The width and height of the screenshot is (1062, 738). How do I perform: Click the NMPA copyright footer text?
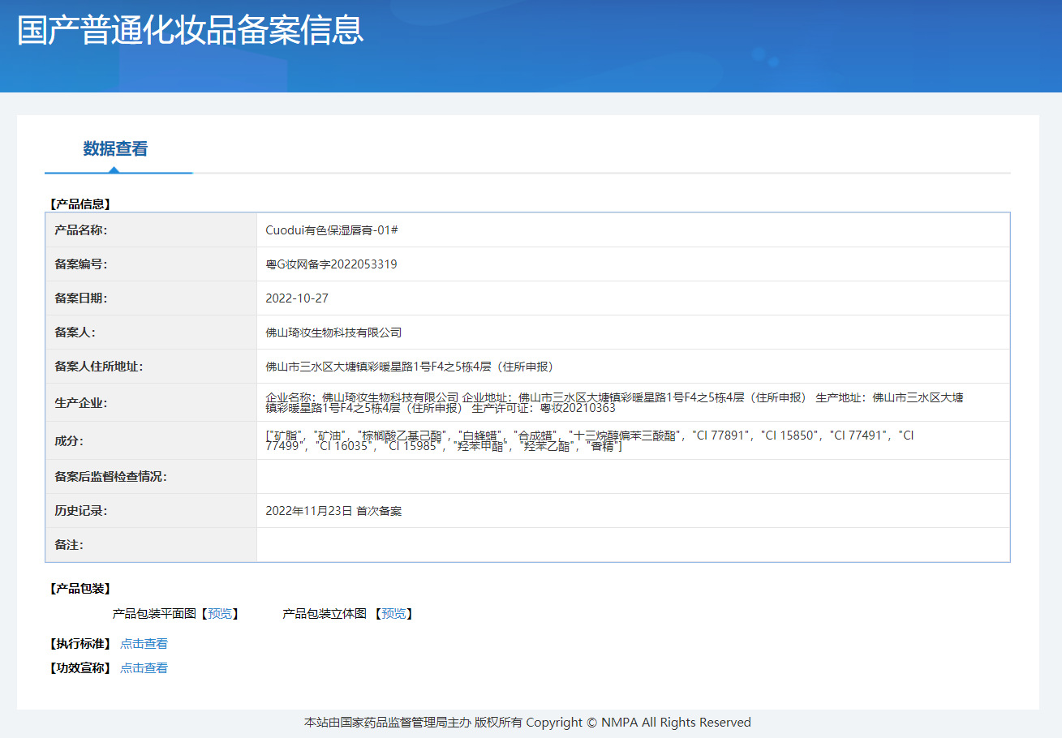click(527, 723)
